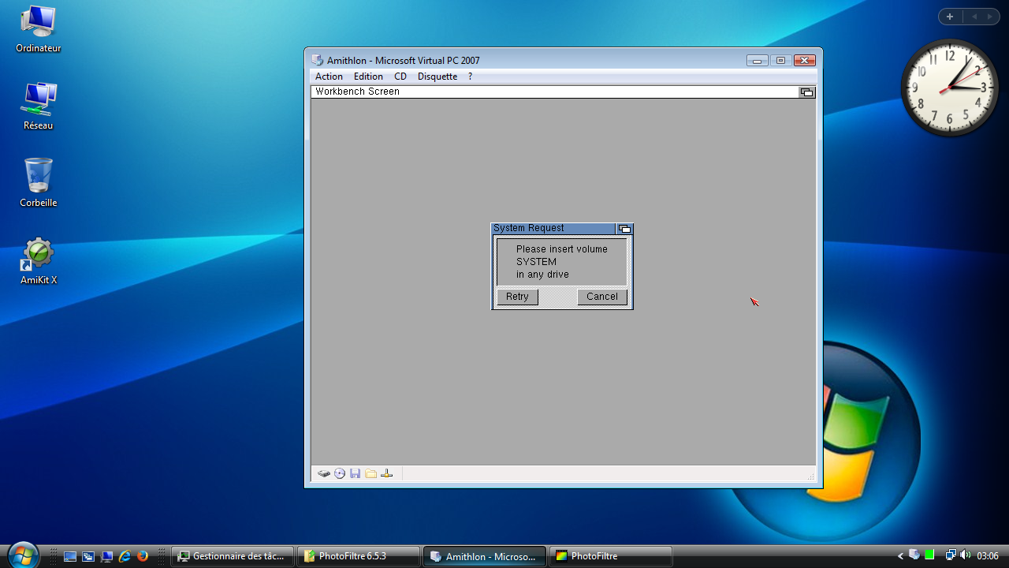Screen dimensions: 1009x568
Task: Click the Retry button in System Request
Action: coord(517,297)
